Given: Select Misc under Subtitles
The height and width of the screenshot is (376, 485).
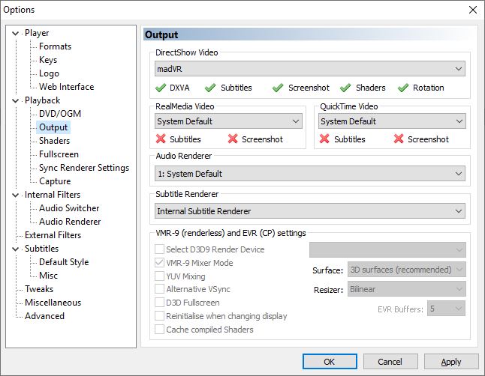Looking at the screenshot, I should (48, 276).
